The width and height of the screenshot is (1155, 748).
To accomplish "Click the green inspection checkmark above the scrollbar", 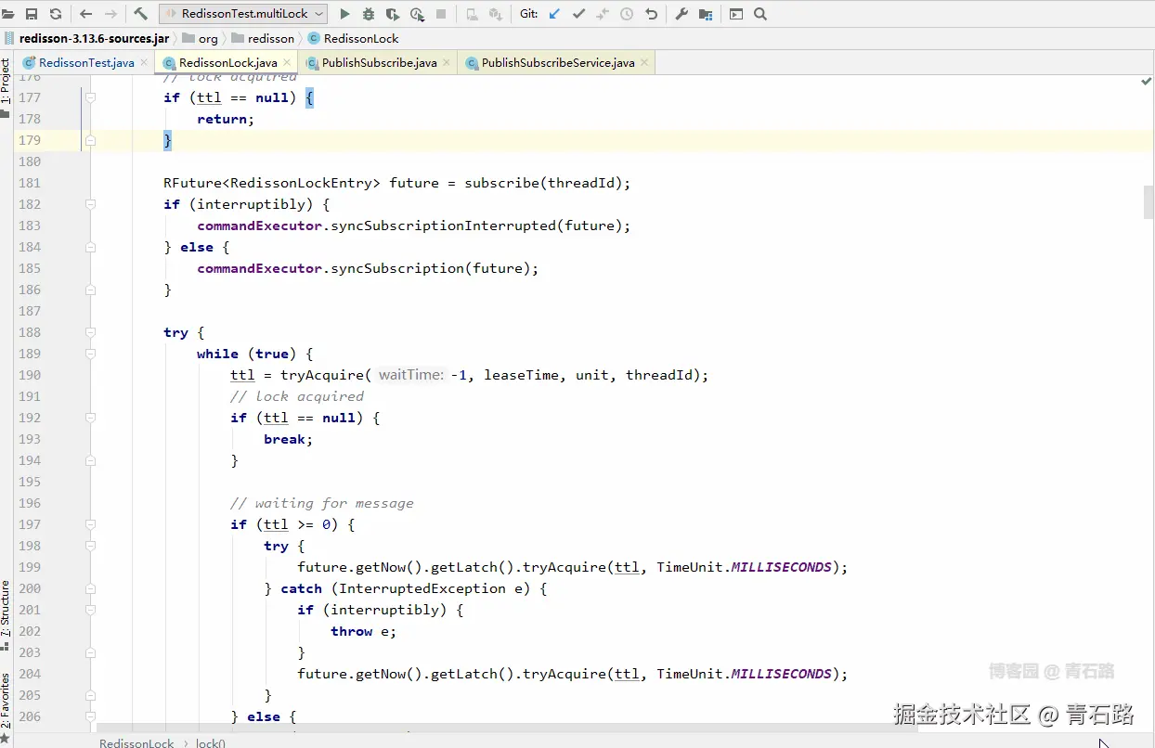I will pos(1146,82).
